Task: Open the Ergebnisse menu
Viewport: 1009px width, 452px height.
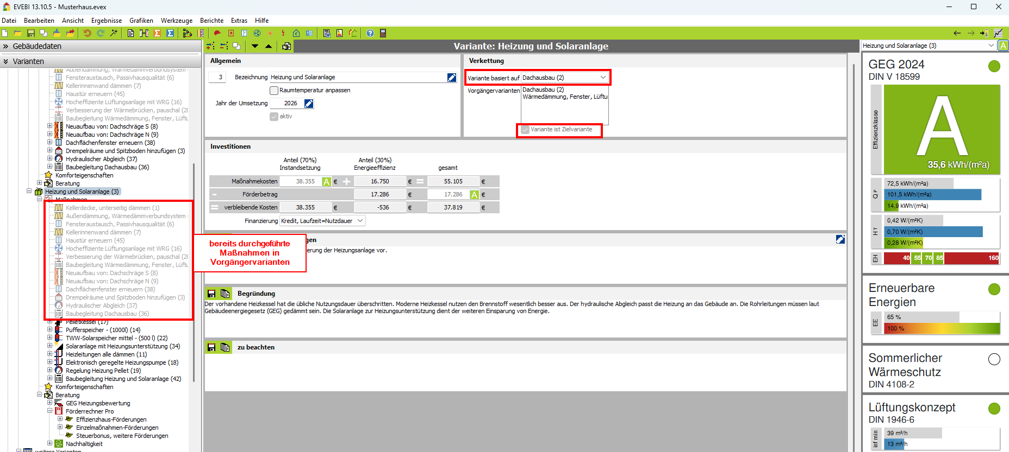Action: [x=107, y=21]
